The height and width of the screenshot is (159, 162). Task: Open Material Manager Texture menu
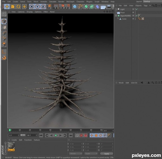click(x=37, y=140)
